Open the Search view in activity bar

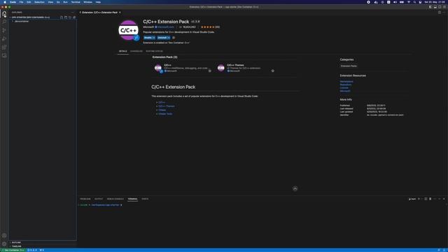(x=4, y=22)
